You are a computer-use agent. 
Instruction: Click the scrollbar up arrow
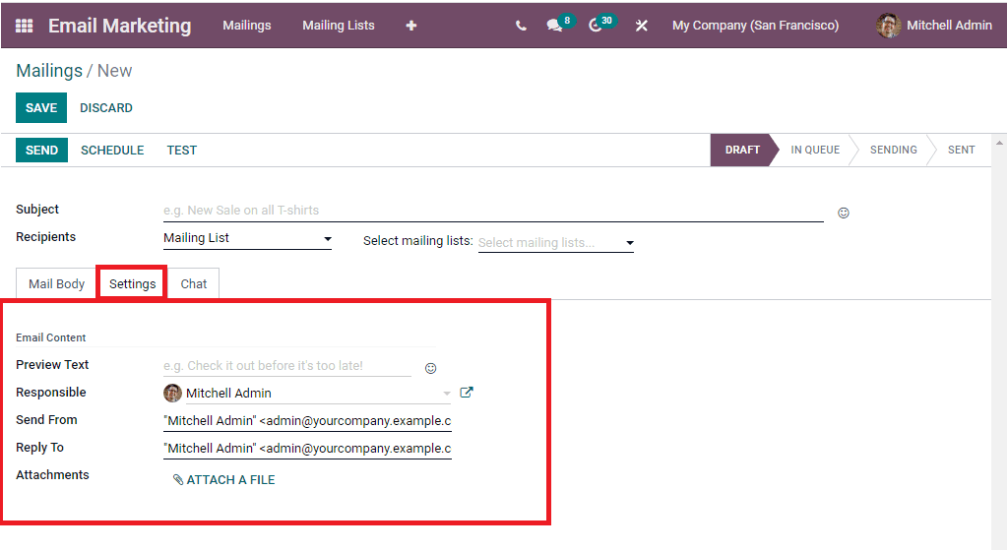999,143
